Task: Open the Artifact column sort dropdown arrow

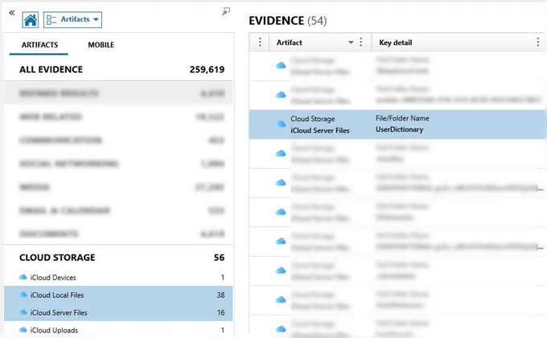Action: (x=351, y=43)
